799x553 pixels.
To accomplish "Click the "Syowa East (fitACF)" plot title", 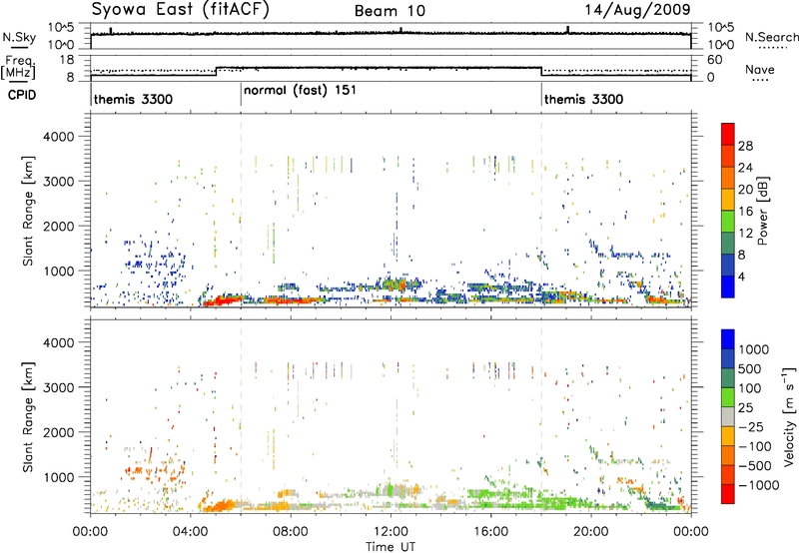I will (x=180, y=10).
